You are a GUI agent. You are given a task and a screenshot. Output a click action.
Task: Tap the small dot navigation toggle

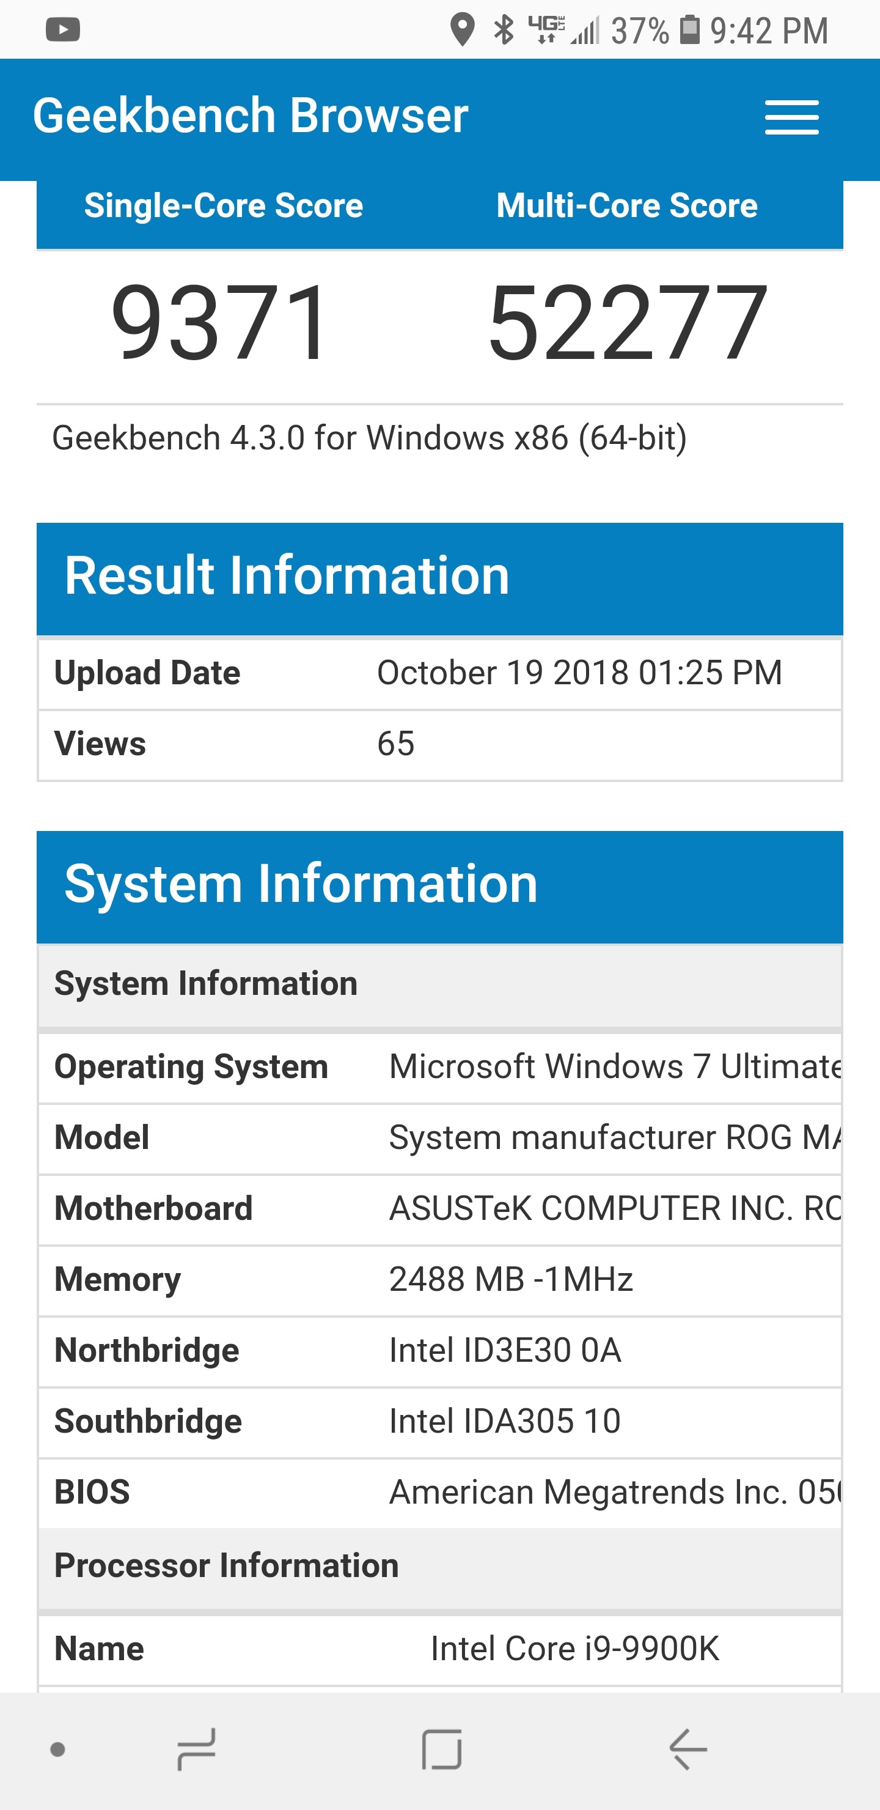pyautogui.click(x=58, y=1749)
